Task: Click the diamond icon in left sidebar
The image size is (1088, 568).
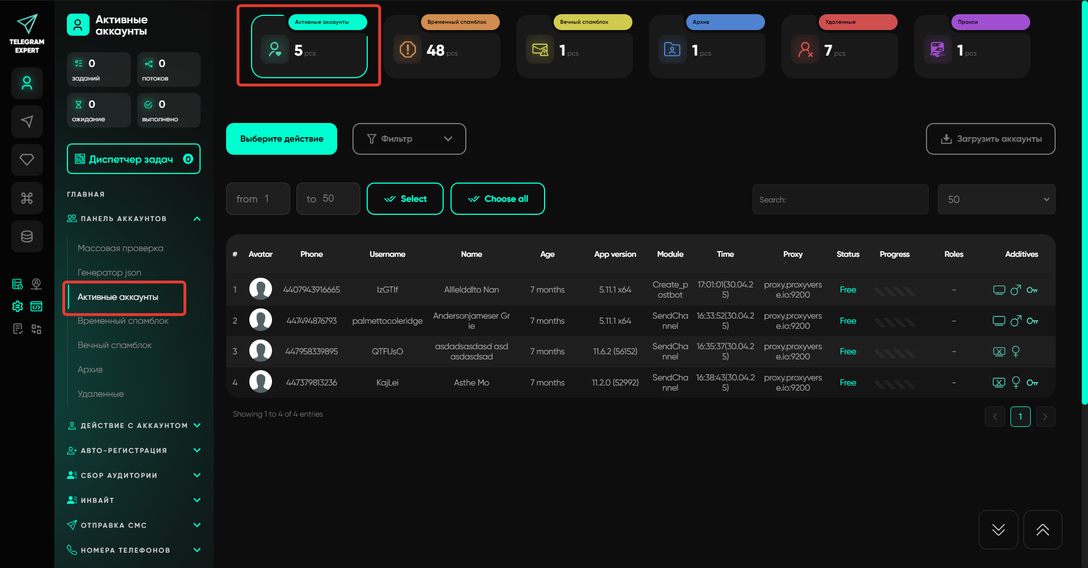Action: point(27,160)
